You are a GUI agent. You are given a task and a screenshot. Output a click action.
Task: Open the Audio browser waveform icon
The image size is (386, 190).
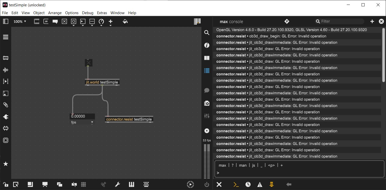tap(6, 70)
